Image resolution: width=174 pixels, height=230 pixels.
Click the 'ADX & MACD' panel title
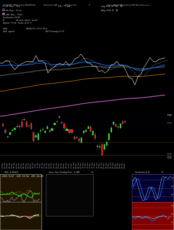(11, 172)
